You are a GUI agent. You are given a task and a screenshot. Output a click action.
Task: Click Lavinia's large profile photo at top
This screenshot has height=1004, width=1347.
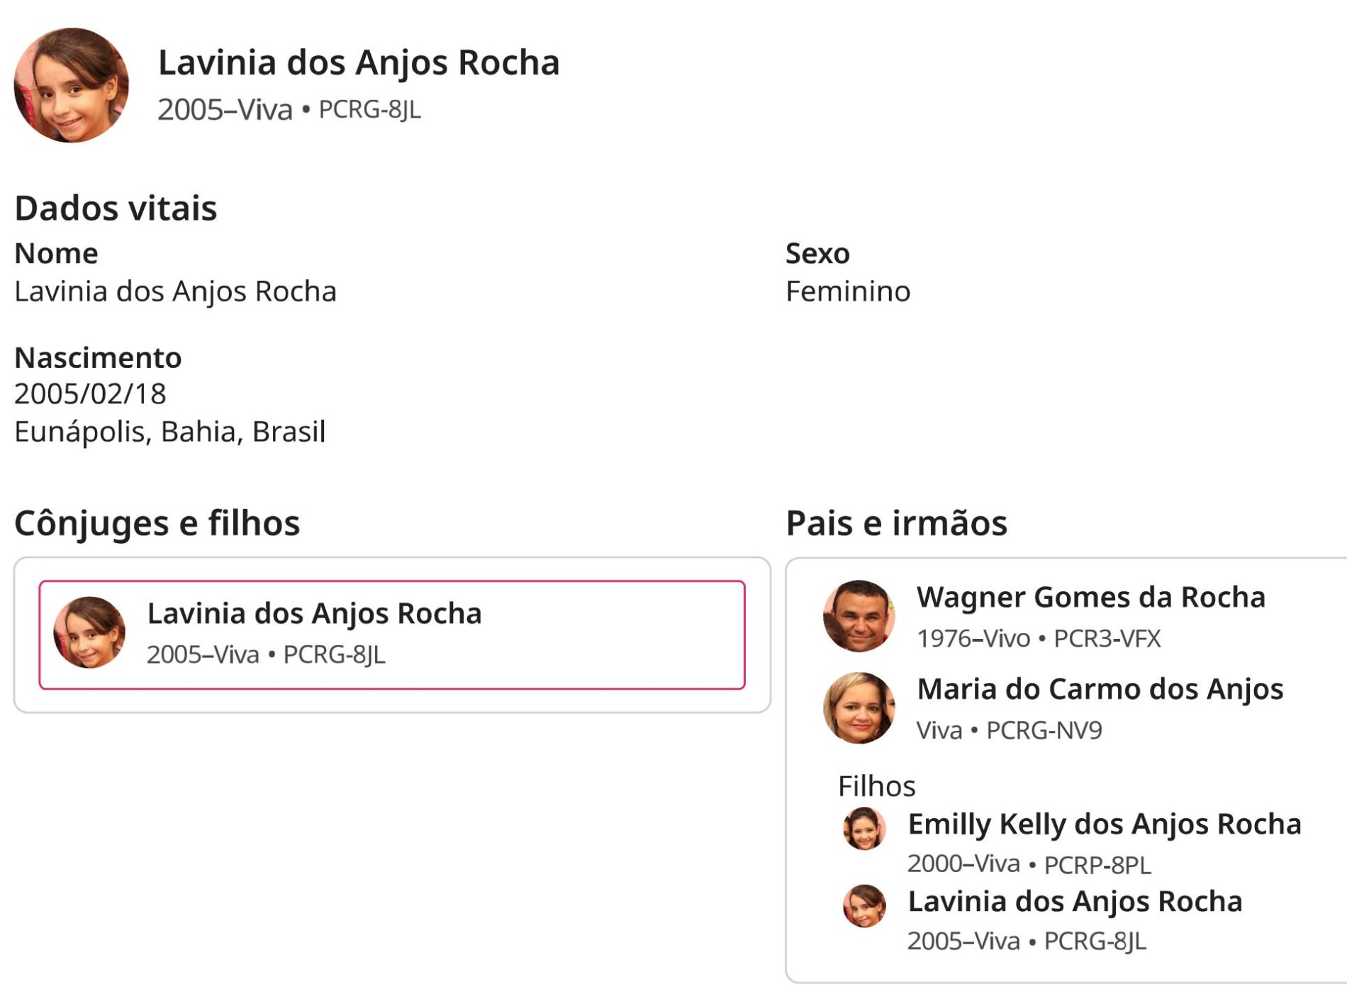(x=71, y=85)
